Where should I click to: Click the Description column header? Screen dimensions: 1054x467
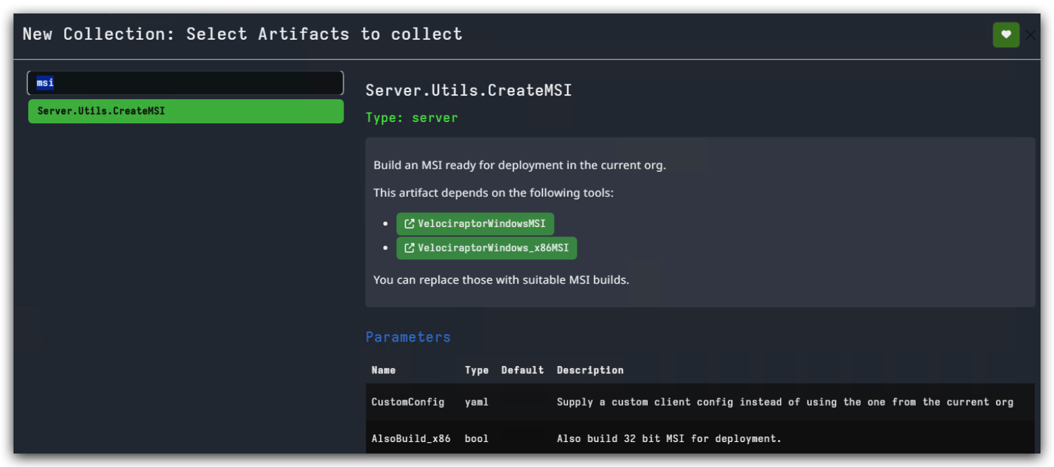[x=590, y=370]
